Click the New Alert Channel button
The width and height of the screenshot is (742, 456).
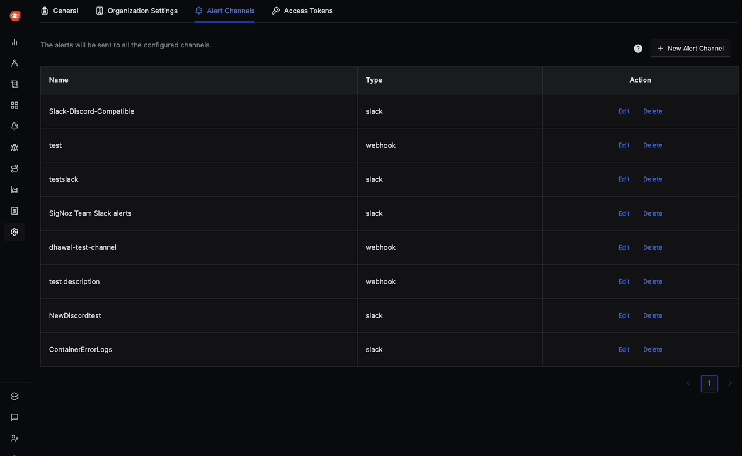(x=690, y=49)
